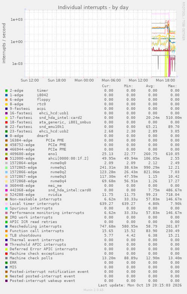The height and width of the screenshot is (294, 187).
Task: Click the color swatch for 17-fasteoi snd_hda_intel:card2
Action: point(6,118)
